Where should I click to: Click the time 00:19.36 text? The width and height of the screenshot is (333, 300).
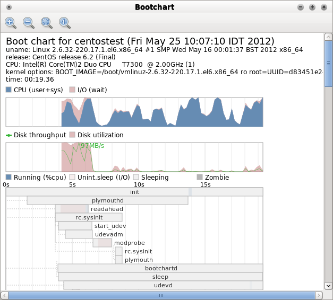click(30, 80)
